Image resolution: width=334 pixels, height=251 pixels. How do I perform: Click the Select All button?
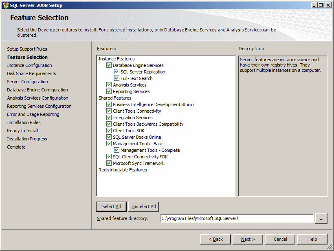tap(112, 207)
